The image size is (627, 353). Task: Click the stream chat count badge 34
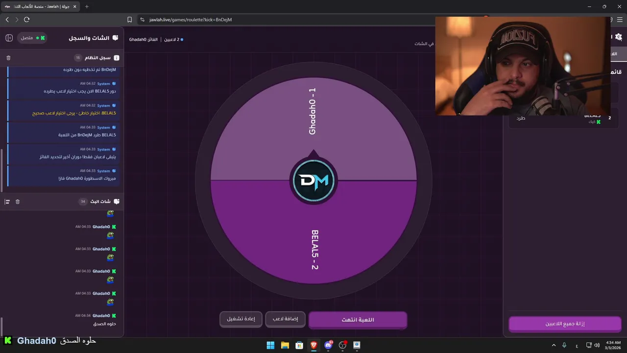(83, 202)
